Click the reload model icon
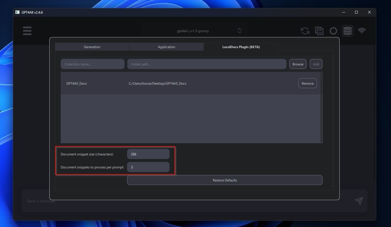391x227 pixels. 305,31
